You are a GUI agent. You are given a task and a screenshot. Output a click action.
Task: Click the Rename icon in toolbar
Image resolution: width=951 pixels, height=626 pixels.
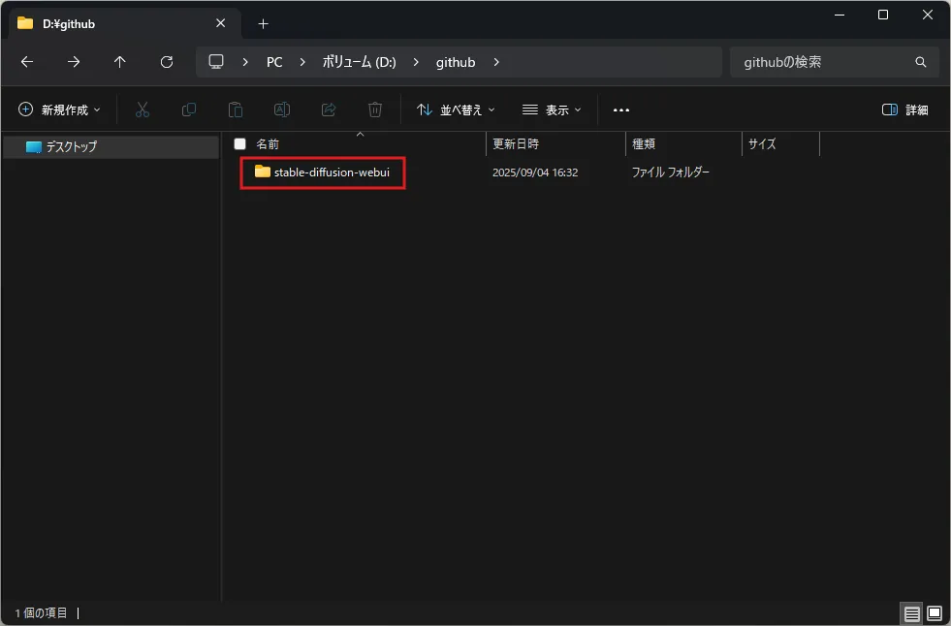click(x=282, y=110)
